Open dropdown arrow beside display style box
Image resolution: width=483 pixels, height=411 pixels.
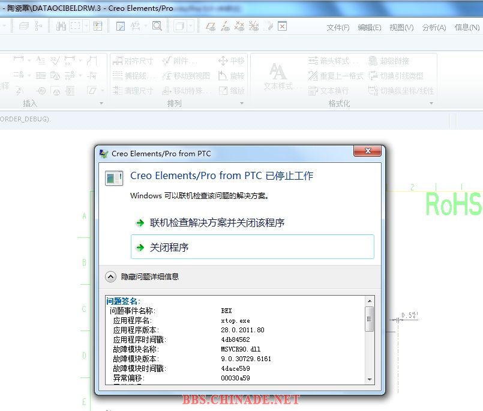[191, 26]
